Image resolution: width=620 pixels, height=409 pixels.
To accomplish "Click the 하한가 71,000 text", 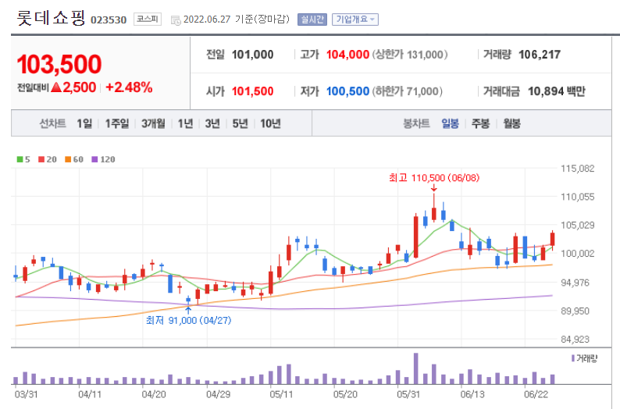I will 407,91.
